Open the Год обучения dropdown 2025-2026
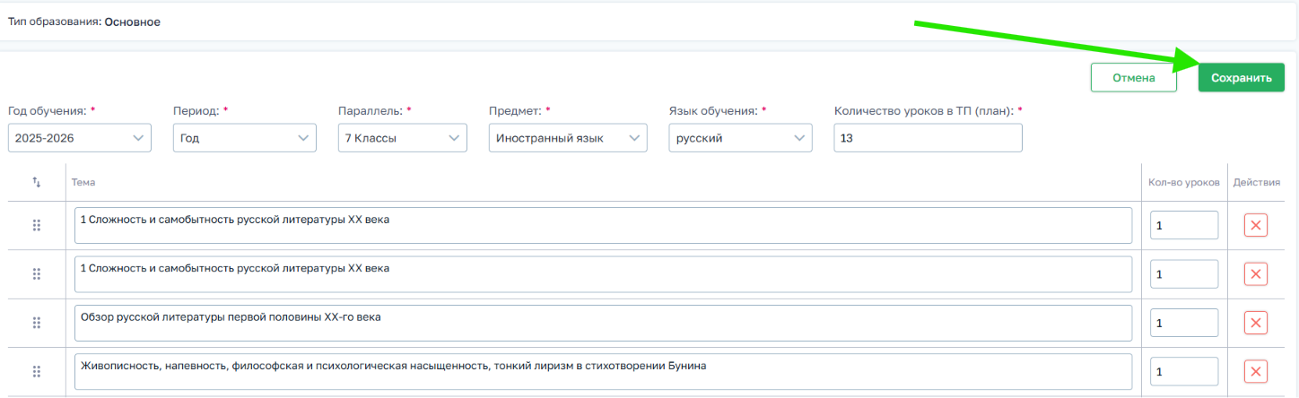Image resolution: width=1299 pixels, height=398 pixels. (x=80, y=138)
